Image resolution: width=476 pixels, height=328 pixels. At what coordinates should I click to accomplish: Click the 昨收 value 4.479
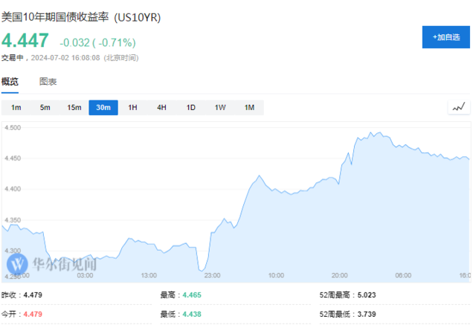(x=33, y=295)
